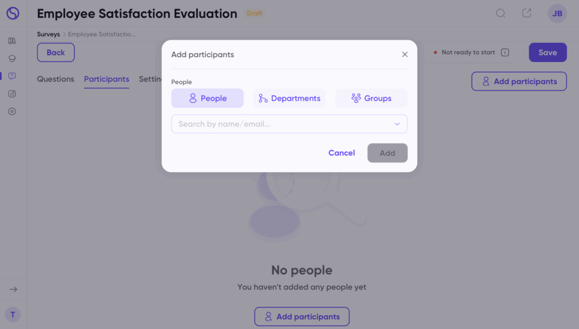The height and width of the screenshot is (329, 579).
Task: Open the JB user avatar menu
Action: coord(557,14)
